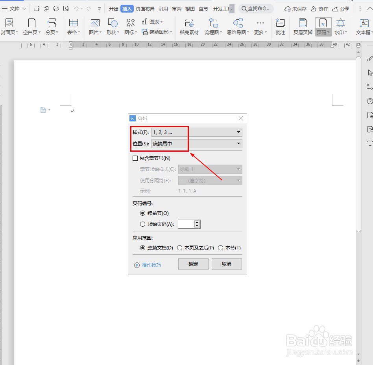373x365 pixels.
Task: Expand the quick access toolbar customize arrow
Action: [x=99, y=9]
